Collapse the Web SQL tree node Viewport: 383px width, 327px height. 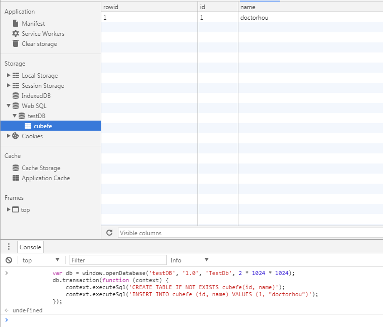click(9, 105)
